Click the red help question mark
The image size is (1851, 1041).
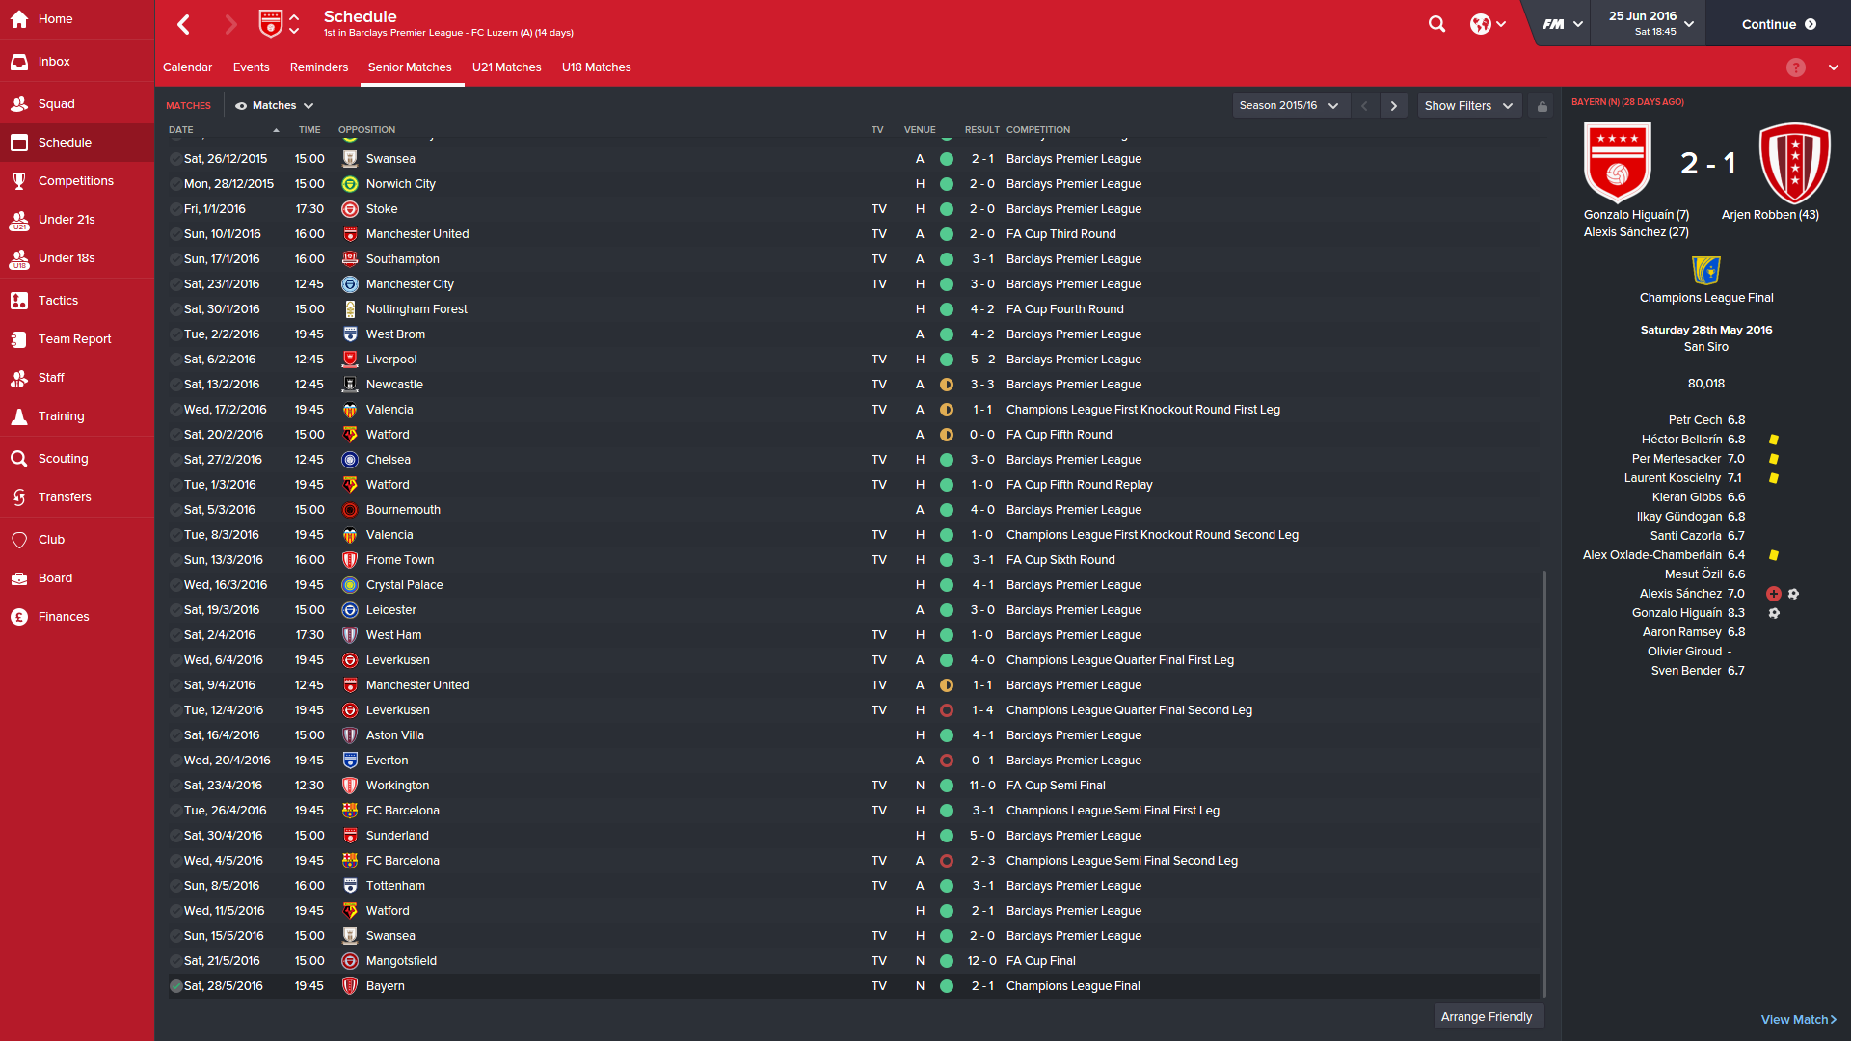pyautogui.click(x=1795, y=67)
